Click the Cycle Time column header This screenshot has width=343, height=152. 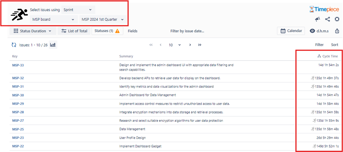click(x=330, y=56)
